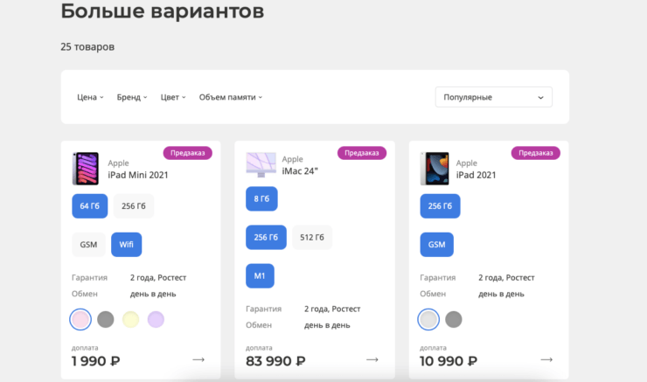Open iPad 2021 product title

pyautogui.click(x=476, y=175)
